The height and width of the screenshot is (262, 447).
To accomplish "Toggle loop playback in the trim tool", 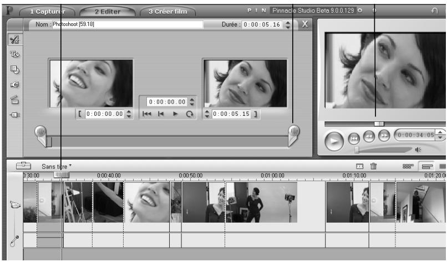I will 189,114.
